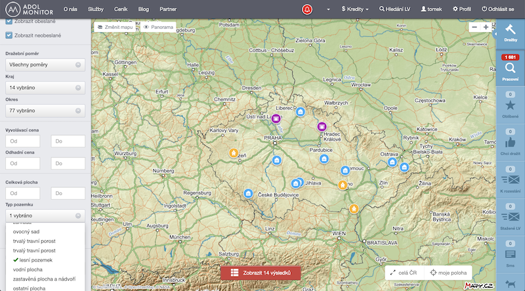
Task: Open the Panorama view
Action: (x=158, y=27)
